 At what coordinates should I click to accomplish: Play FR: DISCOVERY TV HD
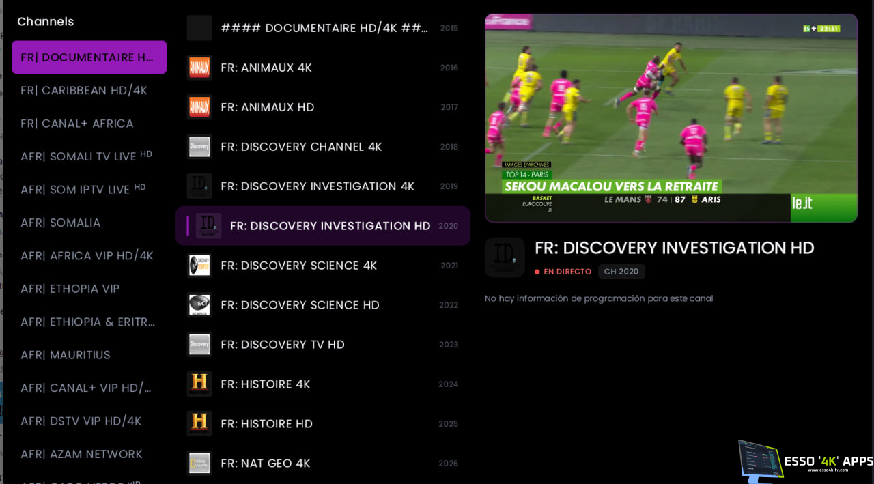323,345
